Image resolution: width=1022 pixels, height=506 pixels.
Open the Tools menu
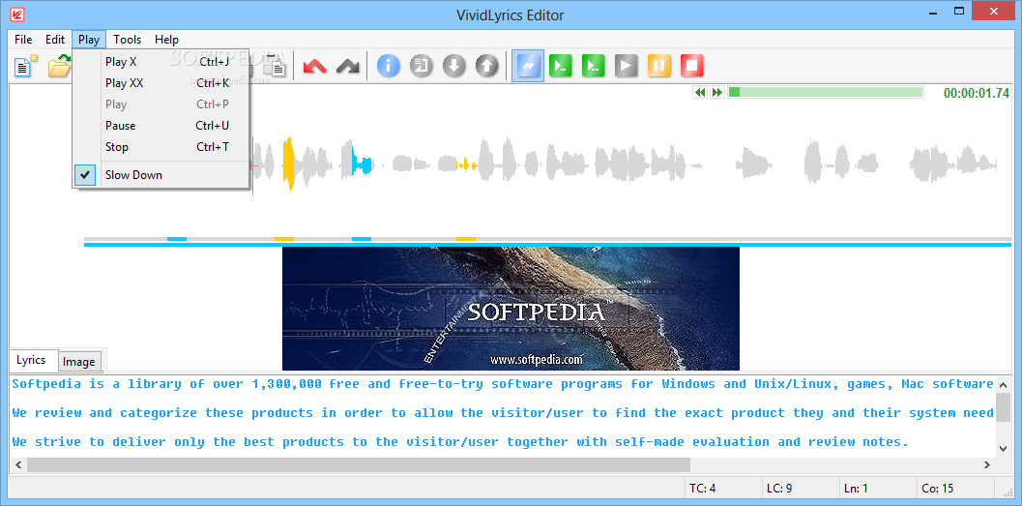pos(127,39)
